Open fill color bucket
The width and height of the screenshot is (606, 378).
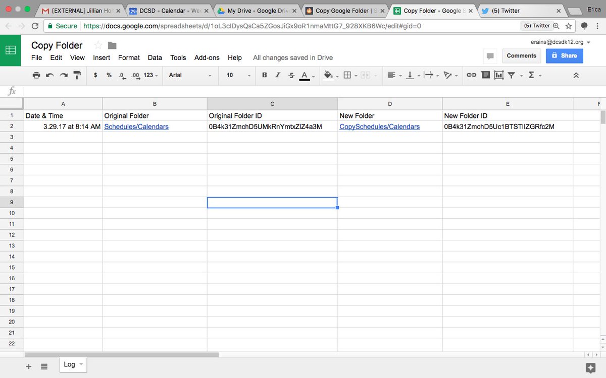[x=329, y=75]
